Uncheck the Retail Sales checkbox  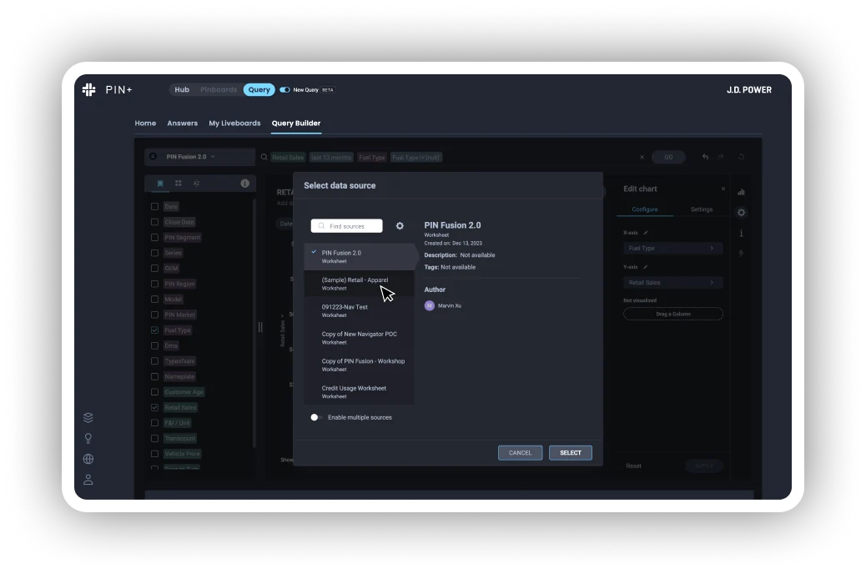pyautogui.click(x=154, y=407)
